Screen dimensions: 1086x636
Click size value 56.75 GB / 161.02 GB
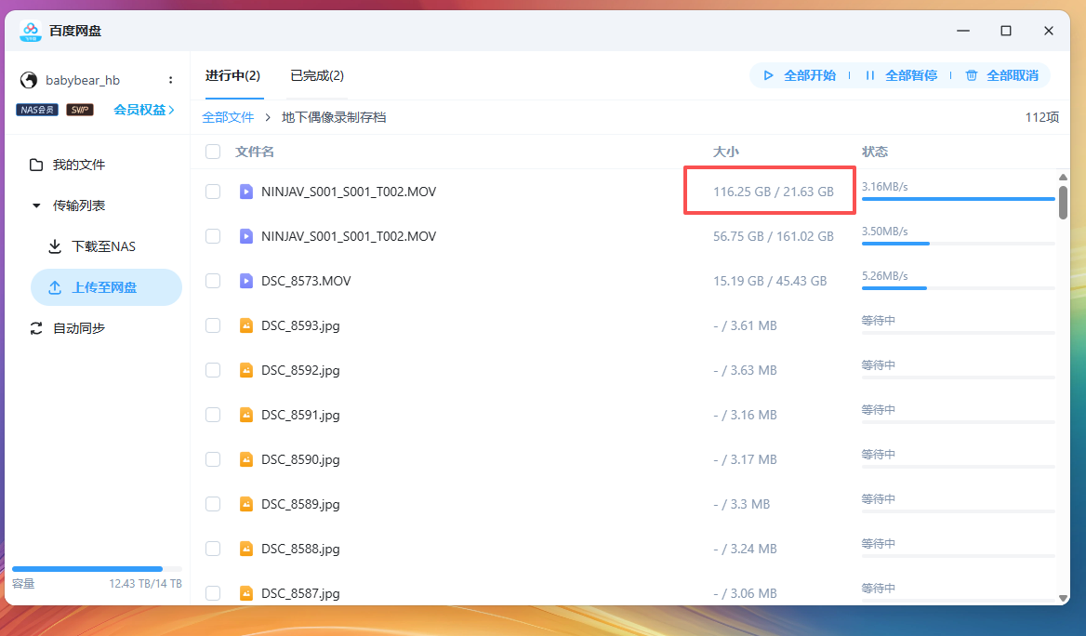(x=774, y=237)
